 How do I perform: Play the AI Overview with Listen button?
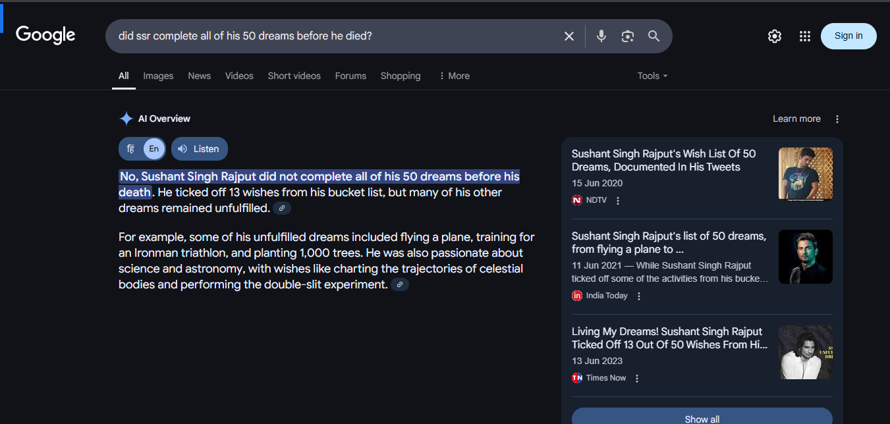pos(200,149)
